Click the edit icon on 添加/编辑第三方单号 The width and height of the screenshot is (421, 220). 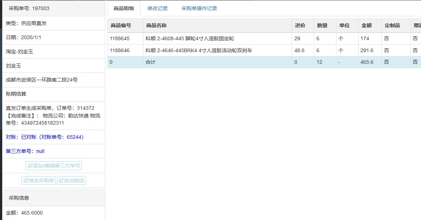pos(30,166)
